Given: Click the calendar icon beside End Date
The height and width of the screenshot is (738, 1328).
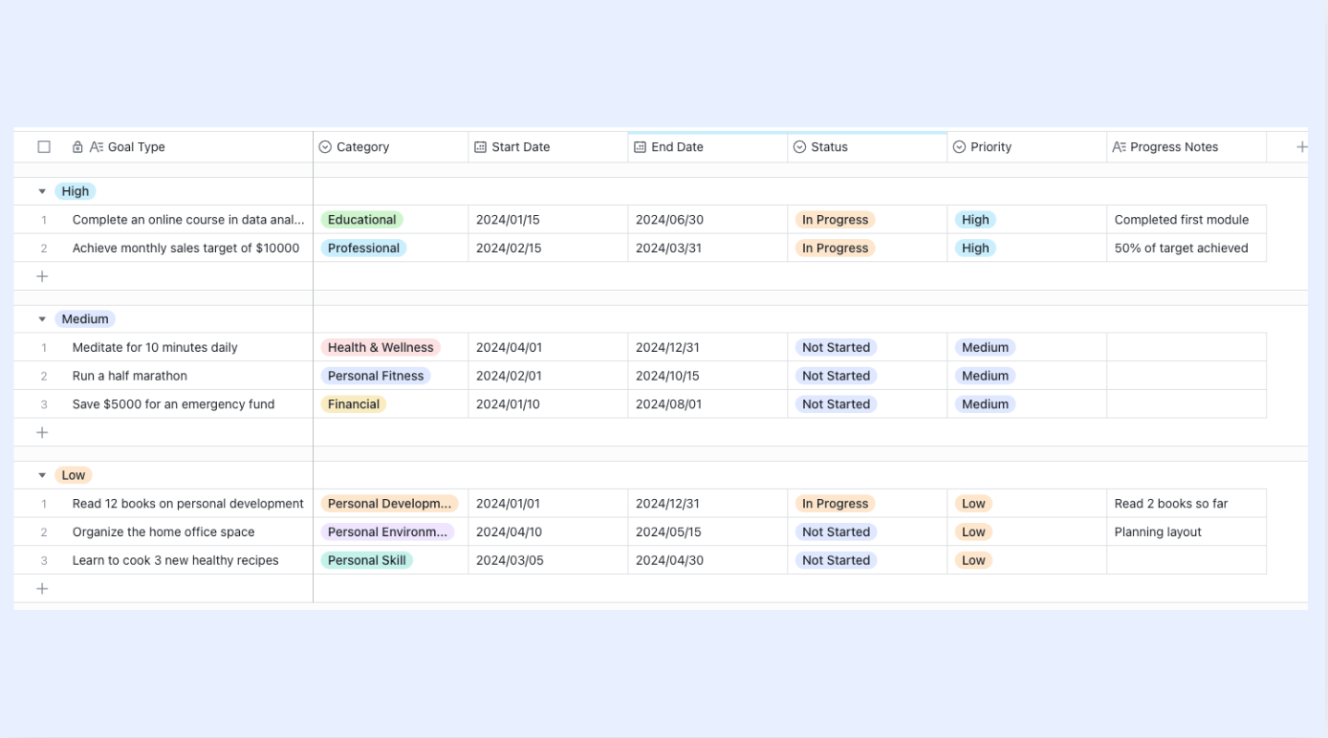Looking at the screenshot, I should [x=641, y=147].
